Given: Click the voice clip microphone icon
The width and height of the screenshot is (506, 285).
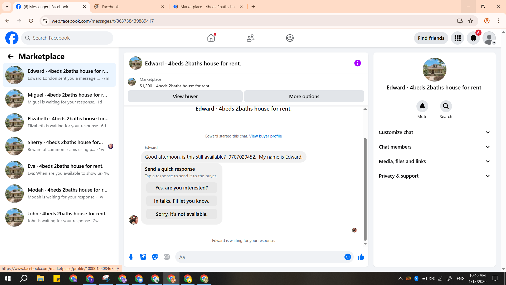Looking at the screenshot, I should tap(131, 257).
